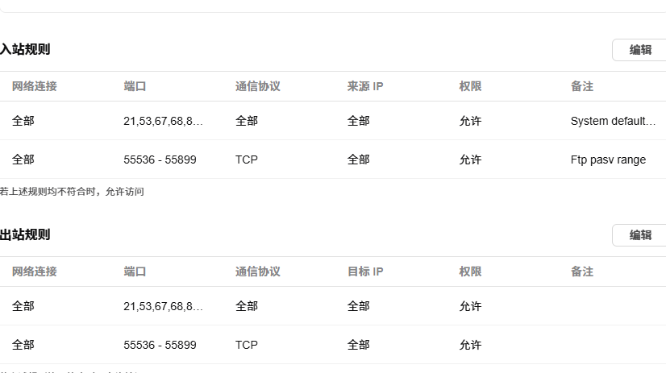Click outbound port range 55536 - 55899
The width and height of the screenshot is (666, 373).
click(x=160, y=345)
